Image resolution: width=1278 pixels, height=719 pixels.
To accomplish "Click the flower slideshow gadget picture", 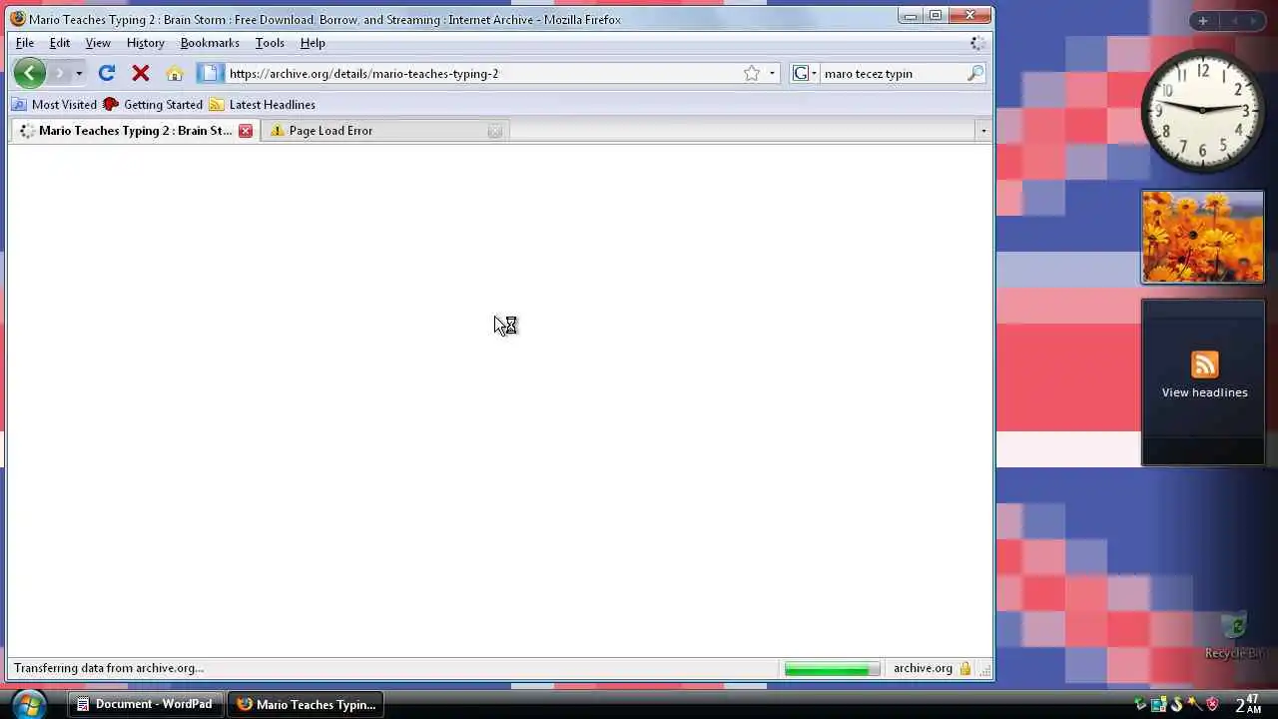I will [1203, 238].
